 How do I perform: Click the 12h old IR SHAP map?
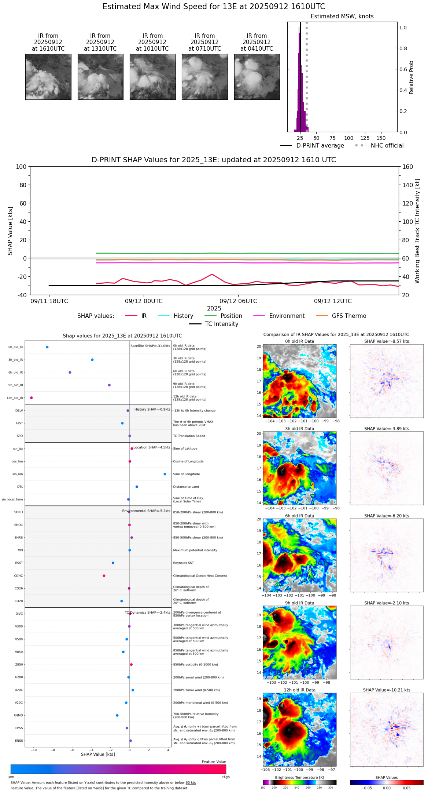(x=387, y=730)
